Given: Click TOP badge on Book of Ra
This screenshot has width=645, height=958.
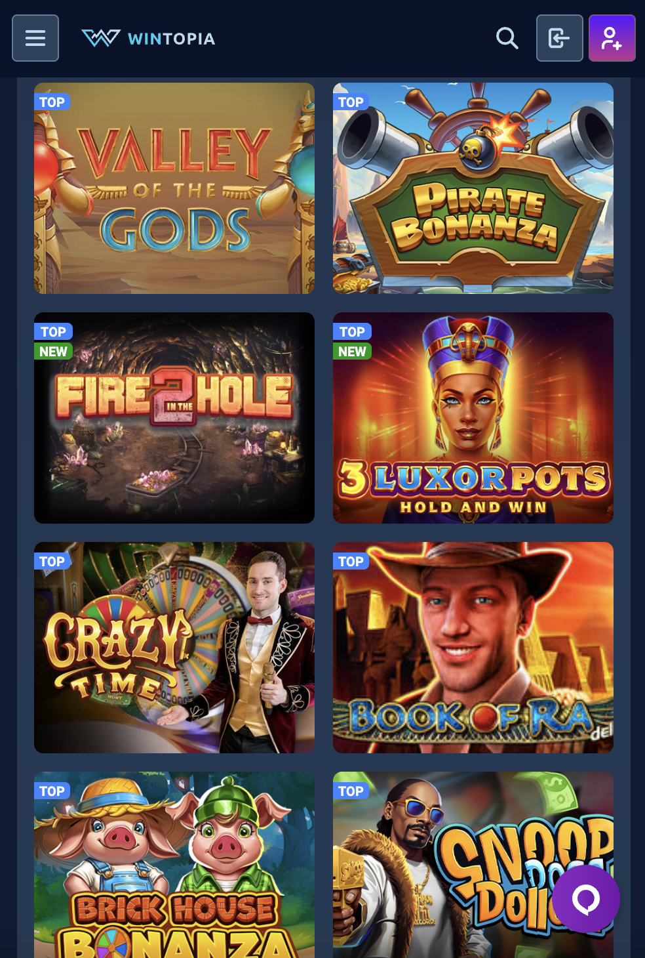Looking at the screenshot, I should 351,561.
